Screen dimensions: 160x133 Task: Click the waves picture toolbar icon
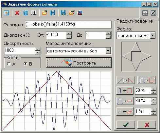(80, 13)
